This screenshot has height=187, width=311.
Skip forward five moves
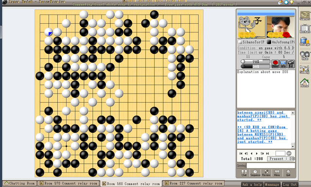(262, 154)
